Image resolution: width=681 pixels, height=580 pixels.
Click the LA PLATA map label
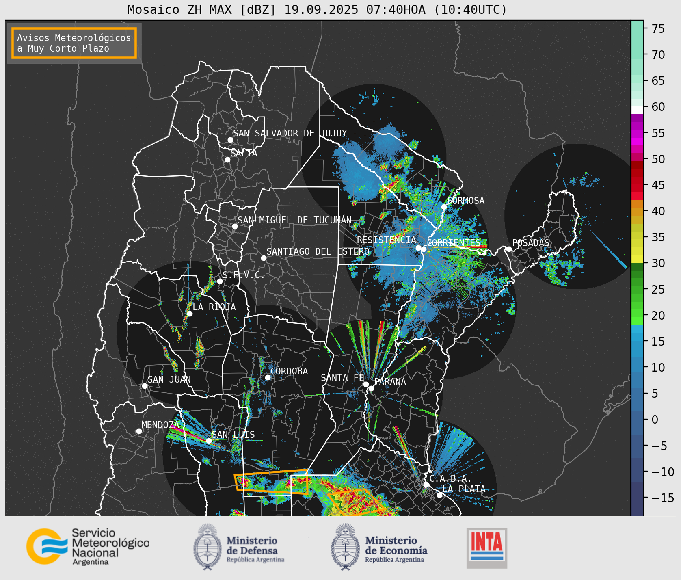464,489
